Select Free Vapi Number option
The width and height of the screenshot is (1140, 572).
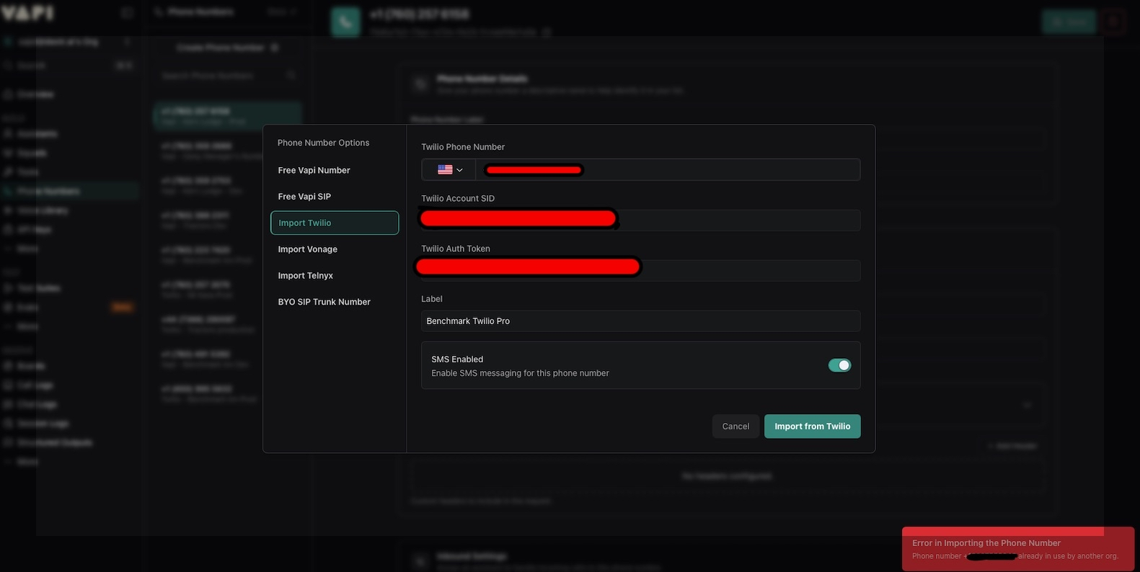(x=335, y=170)
